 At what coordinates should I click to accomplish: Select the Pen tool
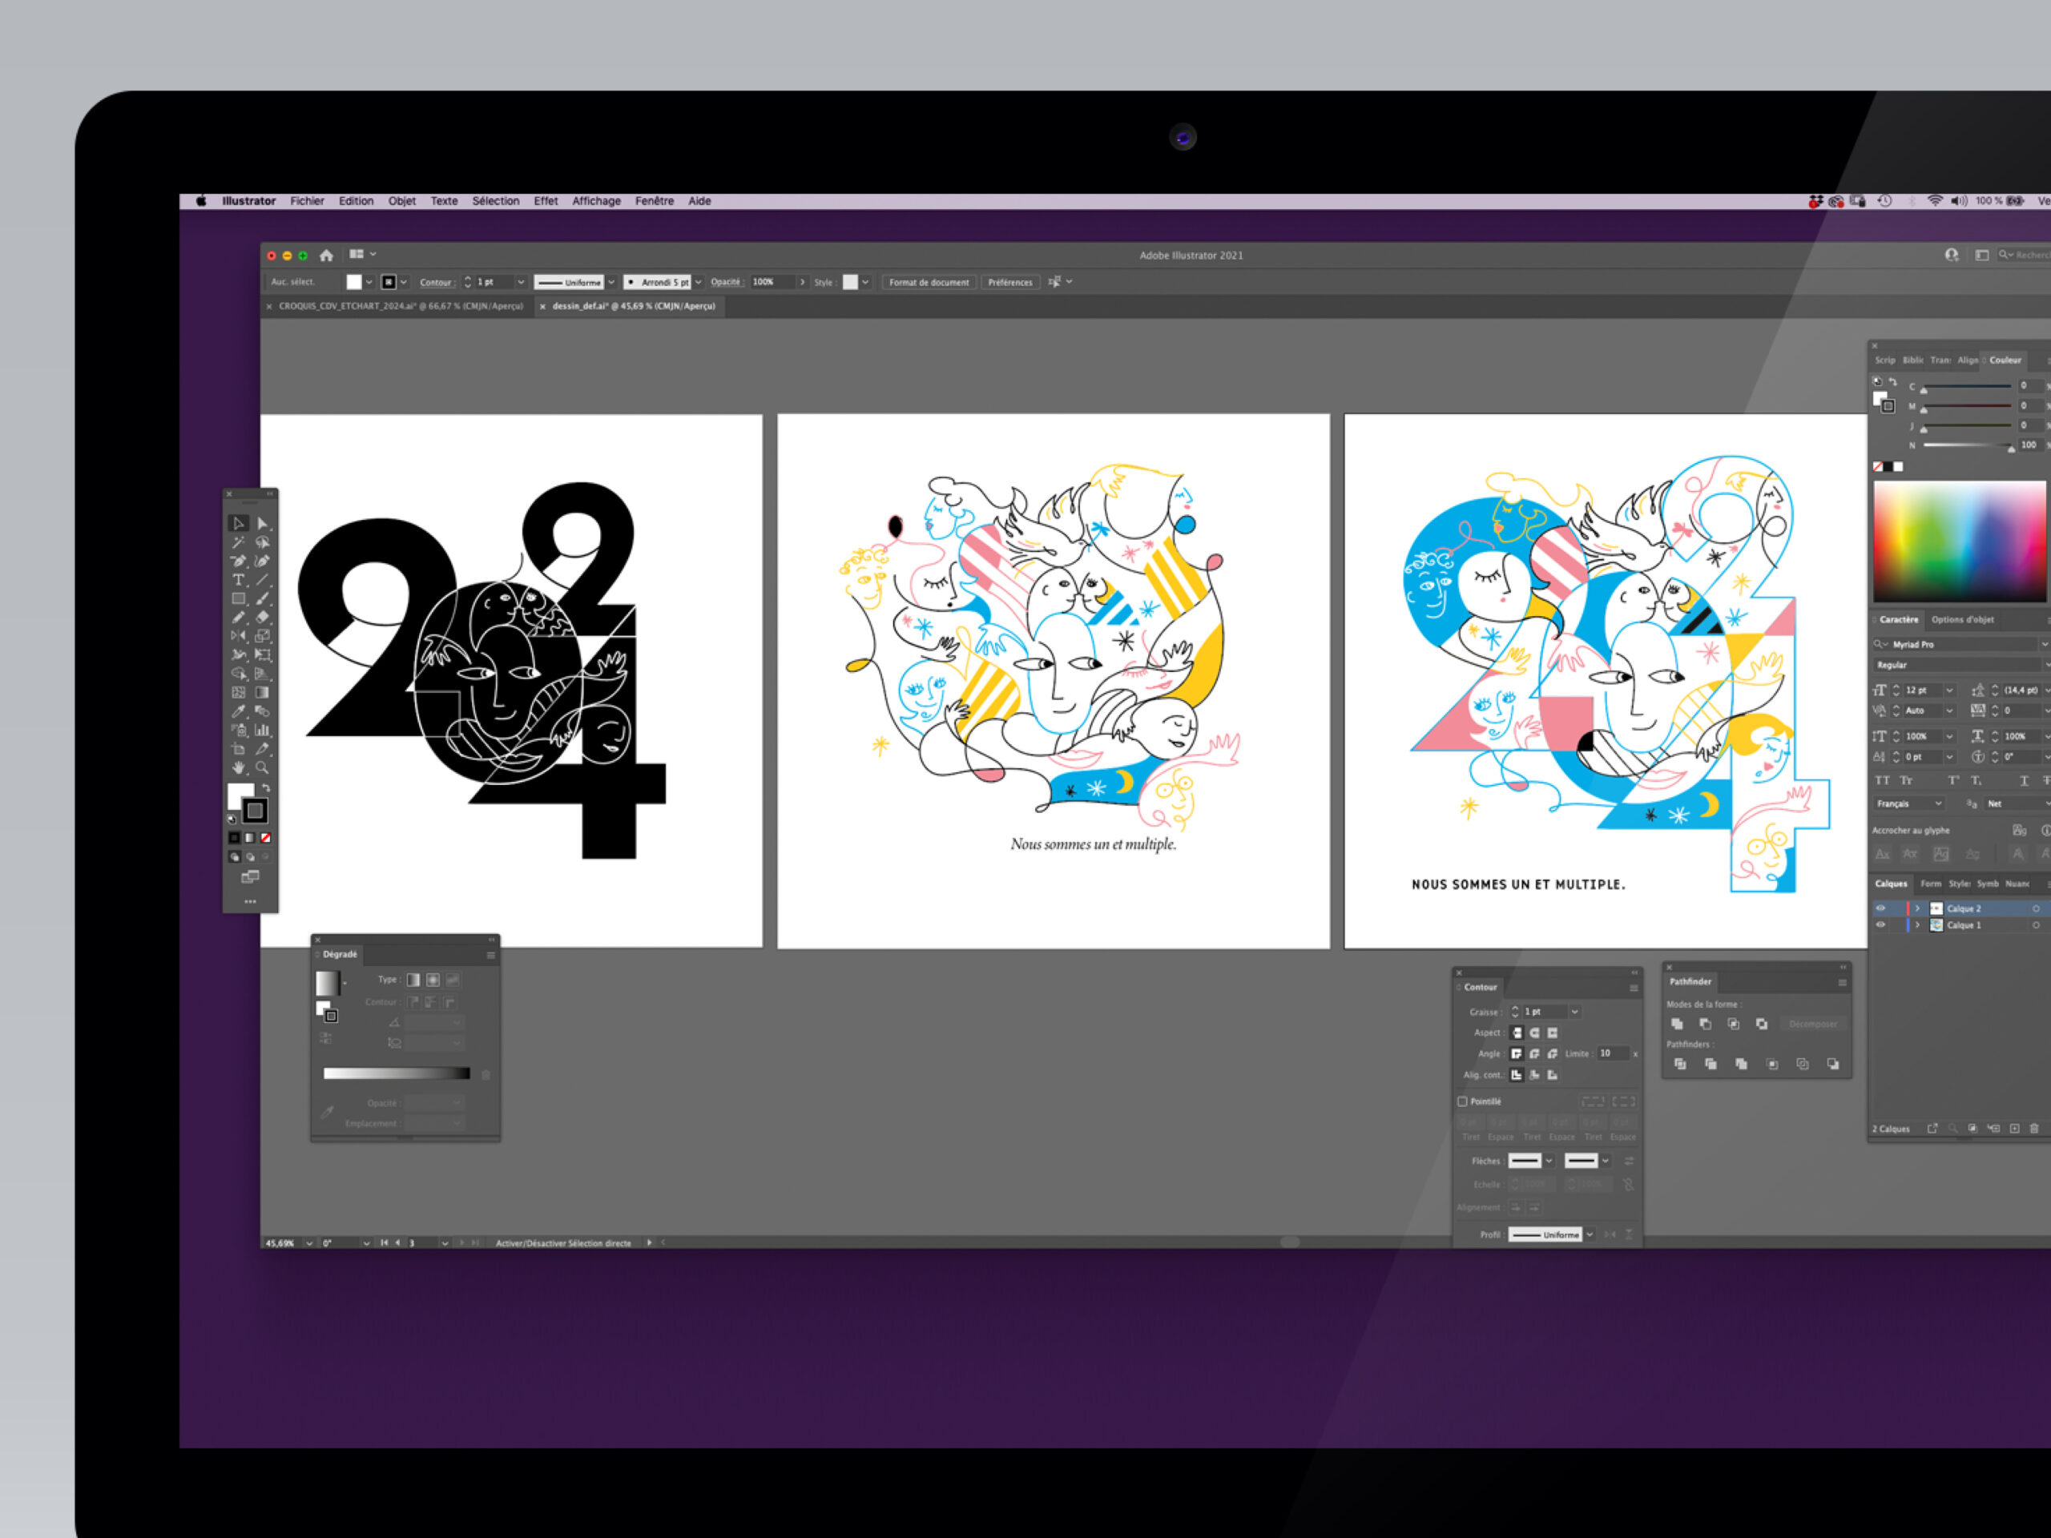coord(238,561)
